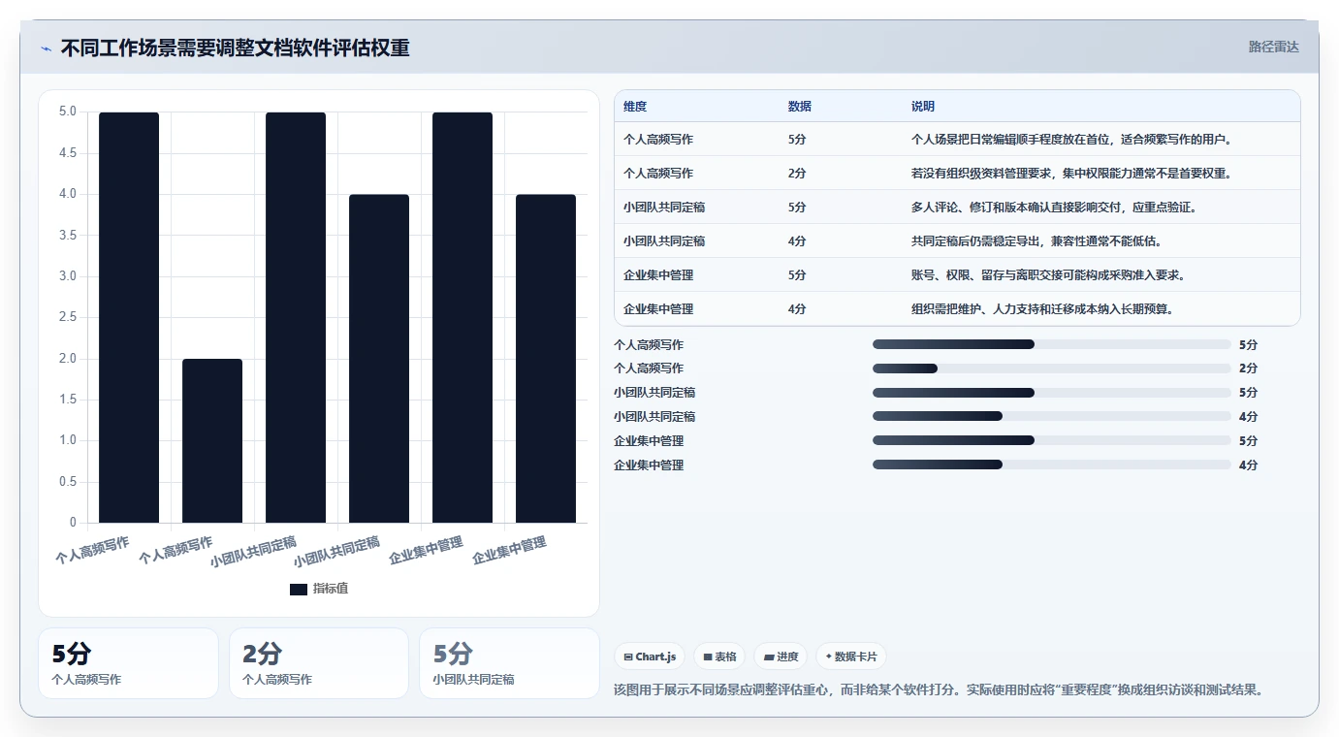Click the 小团队共同定稿 progress bar showing 4分
Viewport: 1339px width, 737px height.
pos(1051,416)
